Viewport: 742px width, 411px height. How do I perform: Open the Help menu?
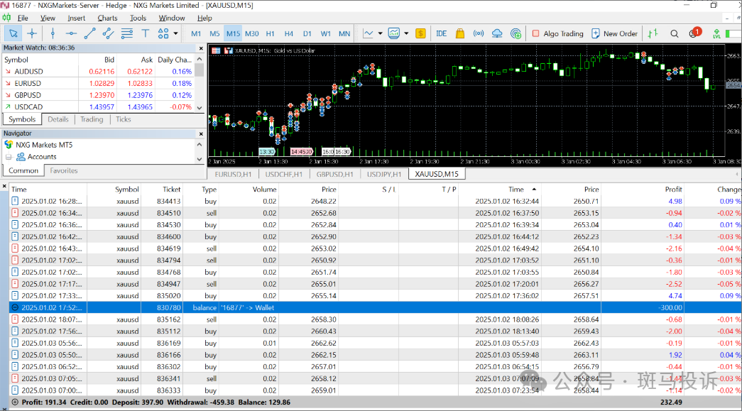click(204, 18)
